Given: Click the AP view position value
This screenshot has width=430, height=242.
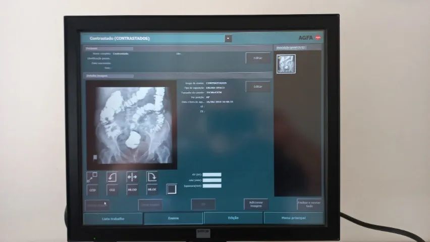Looking at the screenshot, I should (208, 97).
